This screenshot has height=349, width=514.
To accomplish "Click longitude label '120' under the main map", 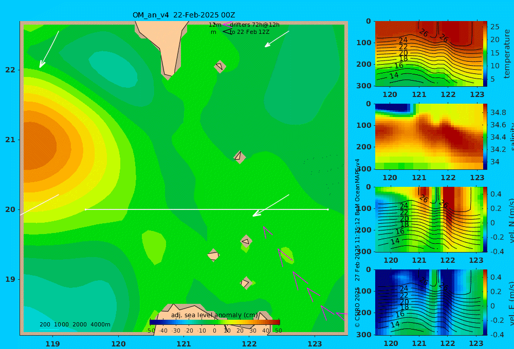I will click(x=118, y=344).
